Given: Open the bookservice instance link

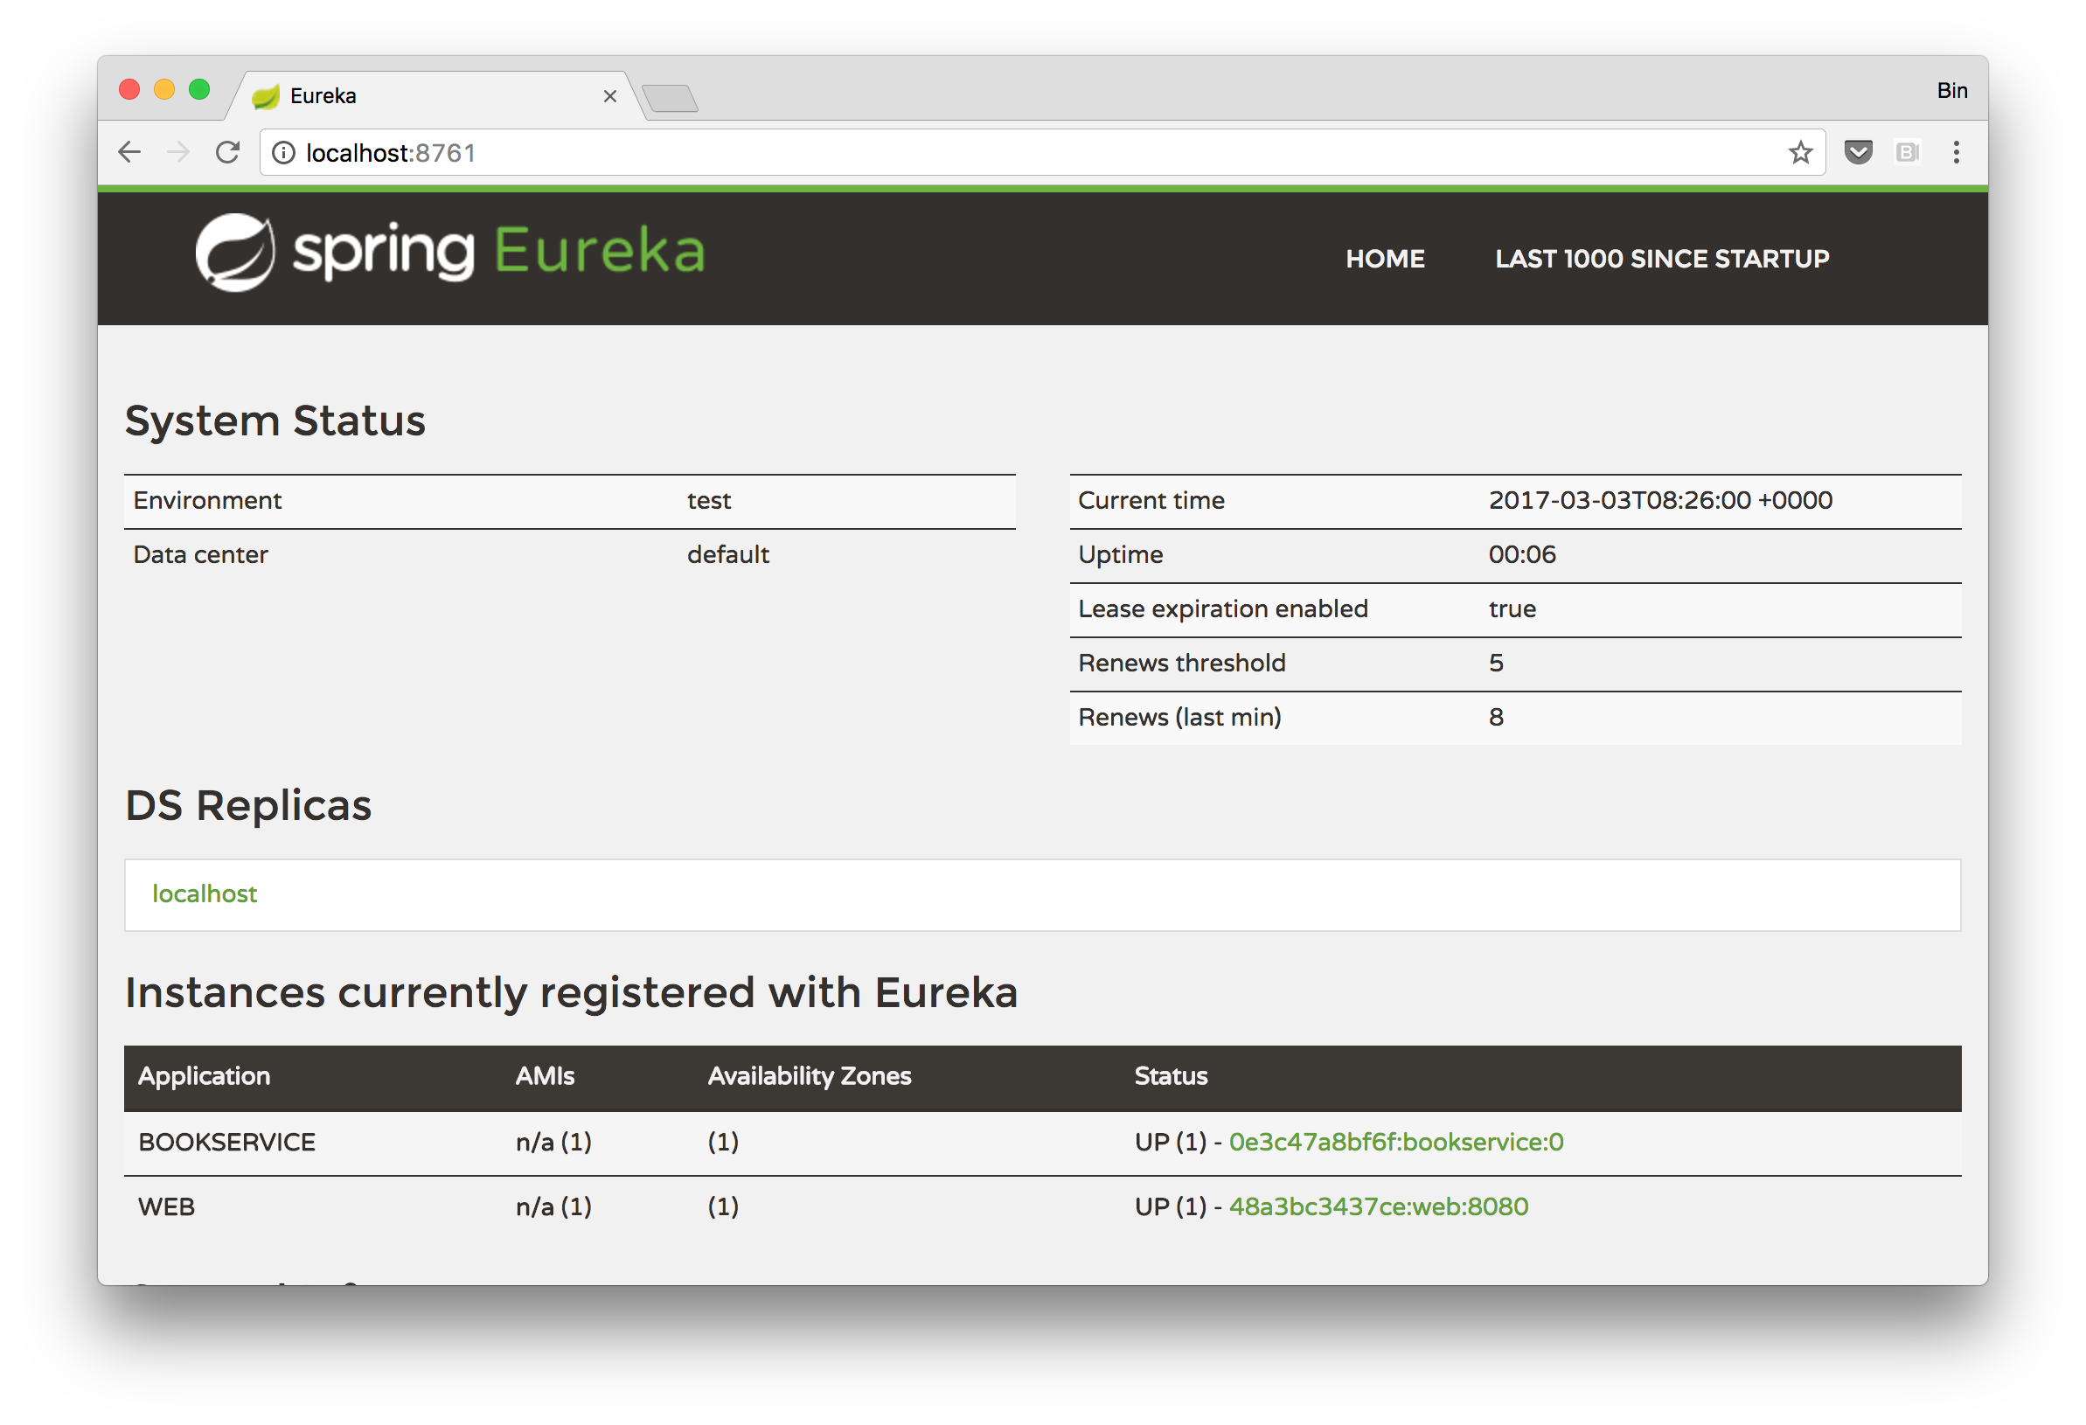Looking at the screenshot, I should coord(1394,1142).
